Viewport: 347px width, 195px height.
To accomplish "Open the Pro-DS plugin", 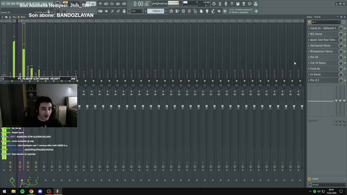I will [314, 57].
